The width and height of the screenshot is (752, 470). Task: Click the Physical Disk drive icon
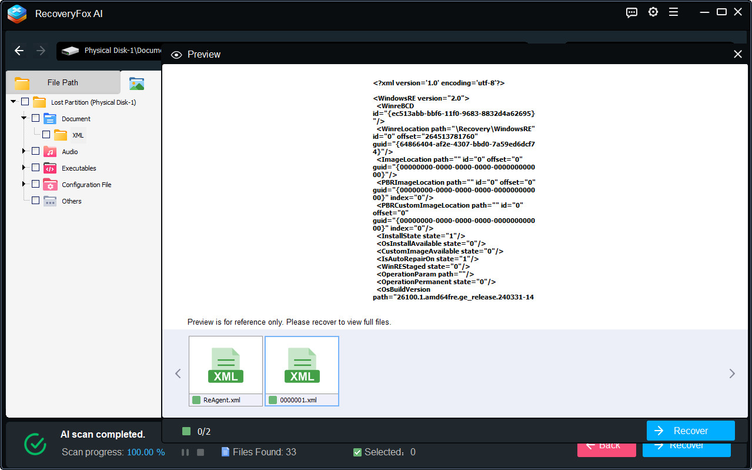point(71,51)
